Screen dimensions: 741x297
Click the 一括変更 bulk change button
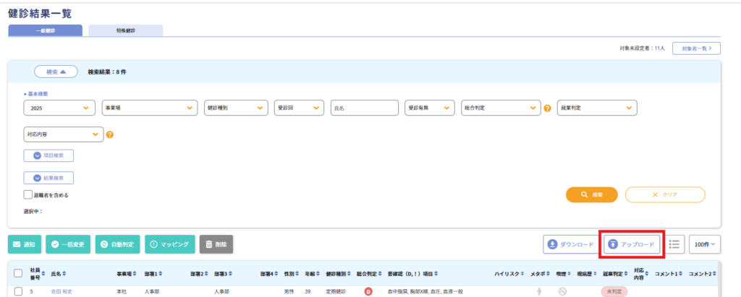(x=68, y=245)
